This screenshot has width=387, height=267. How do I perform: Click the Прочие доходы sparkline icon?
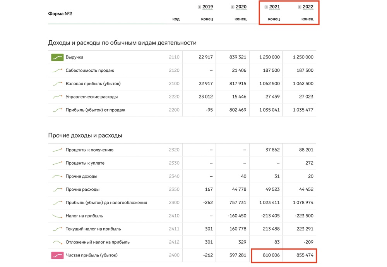(57, 176)
